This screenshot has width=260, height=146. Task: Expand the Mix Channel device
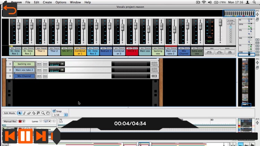click(10, 76)
